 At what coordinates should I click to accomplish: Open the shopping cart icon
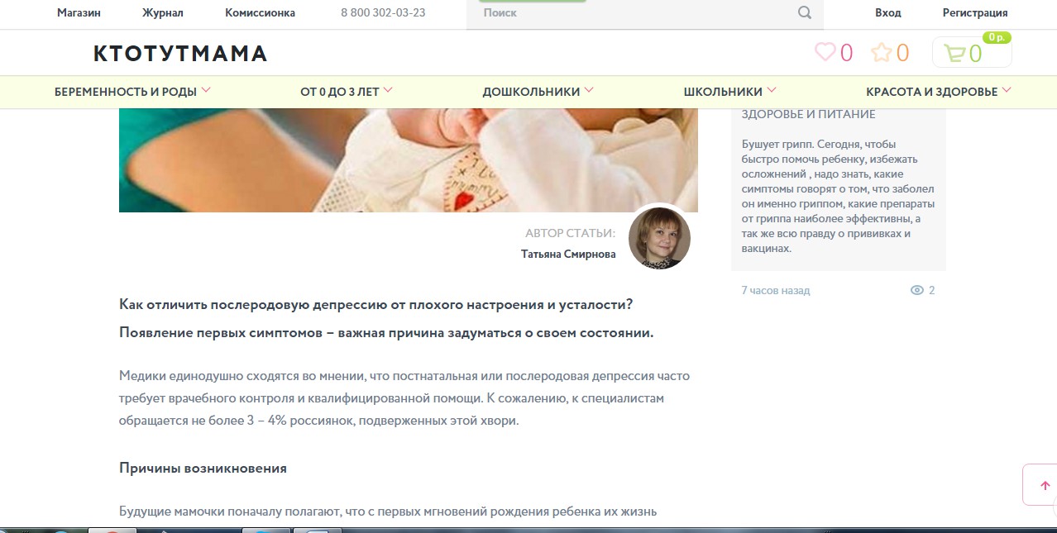click(x=955, y=54)
